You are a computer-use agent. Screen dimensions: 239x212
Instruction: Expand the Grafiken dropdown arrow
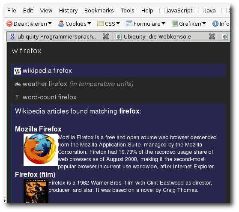(204, 24)
